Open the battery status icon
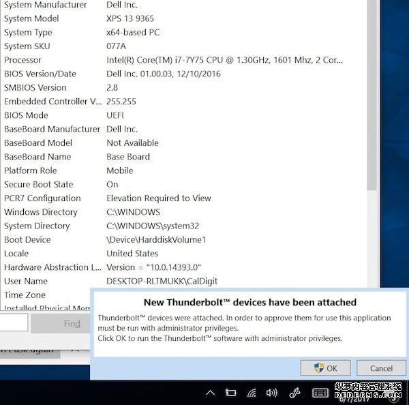The height and width of the screenshot is (405, 409). click(231, 393)
